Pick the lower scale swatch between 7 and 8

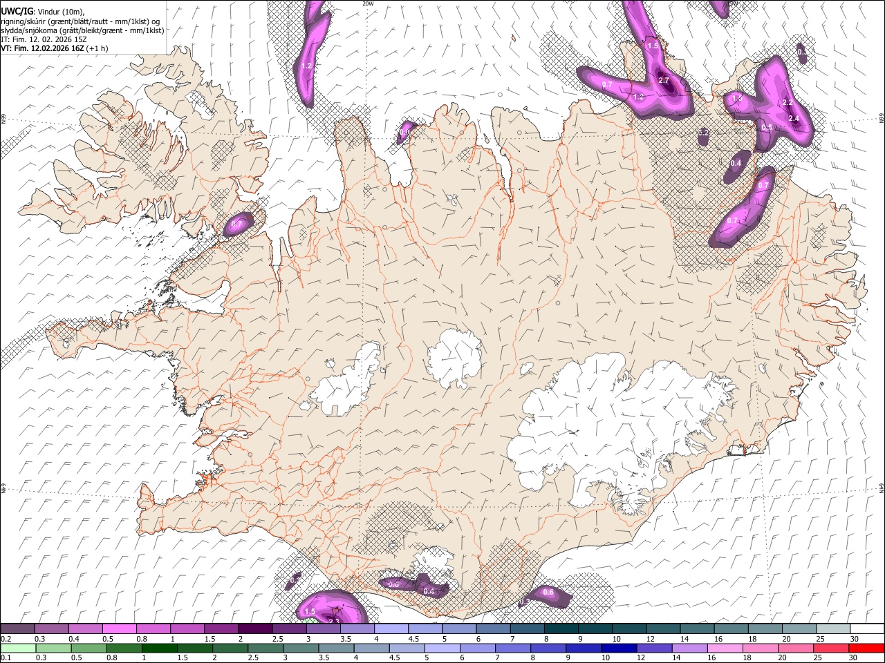(x=513, y=648)
